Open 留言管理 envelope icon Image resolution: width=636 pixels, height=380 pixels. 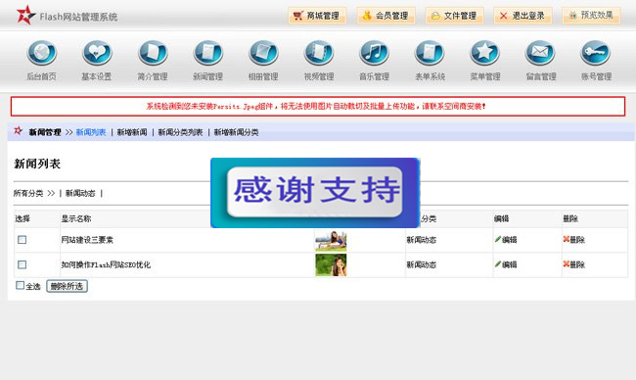click(x=540, y=53)
